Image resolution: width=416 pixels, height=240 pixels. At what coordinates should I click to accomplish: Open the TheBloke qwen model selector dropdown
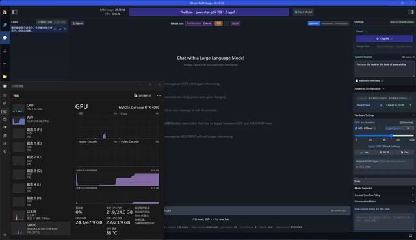pyautogui.click(x=209, y=12)
